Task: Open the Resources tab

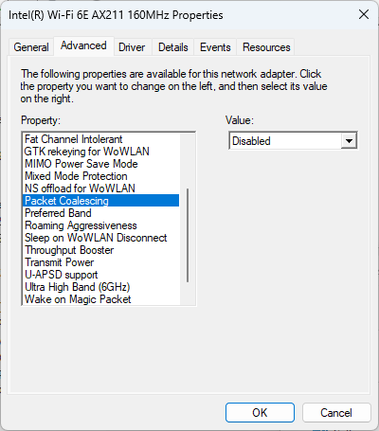Action: tap(266, 47)
